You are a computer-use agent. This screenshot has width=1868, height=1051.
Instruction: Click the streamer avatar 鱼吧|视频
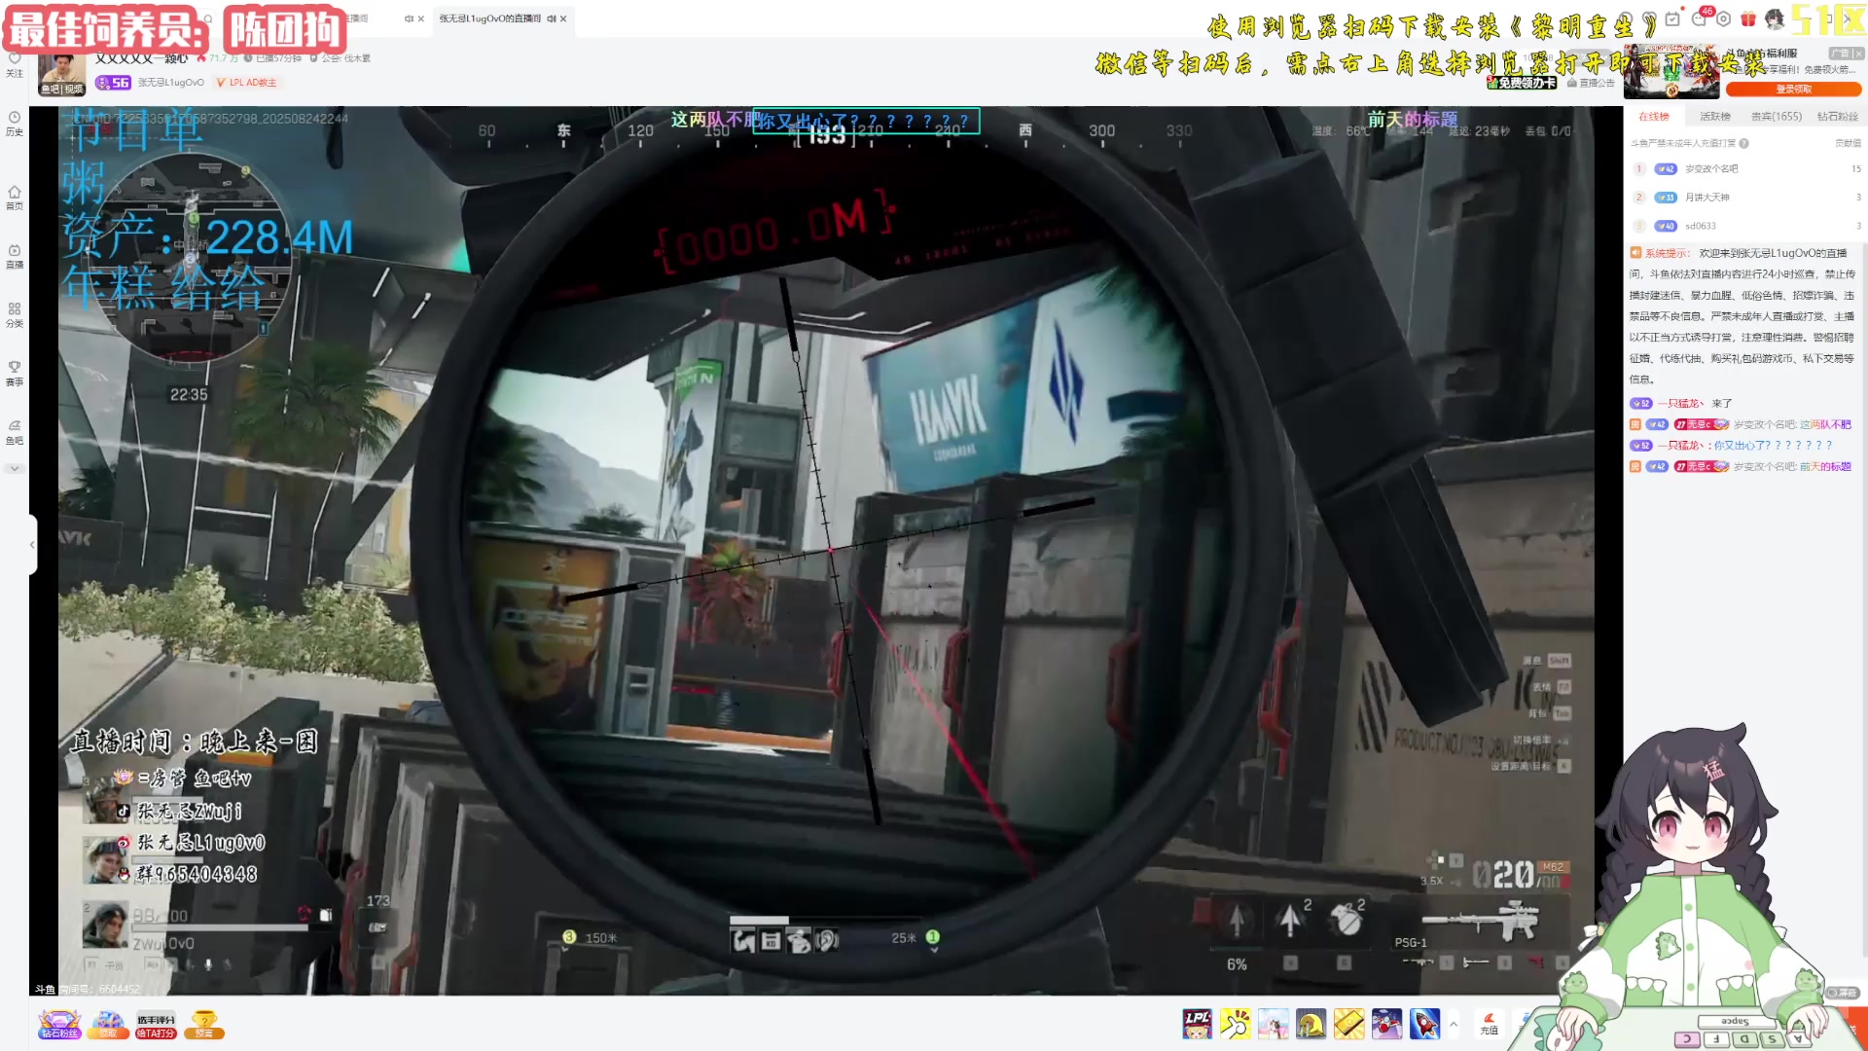tap(62, 75)
